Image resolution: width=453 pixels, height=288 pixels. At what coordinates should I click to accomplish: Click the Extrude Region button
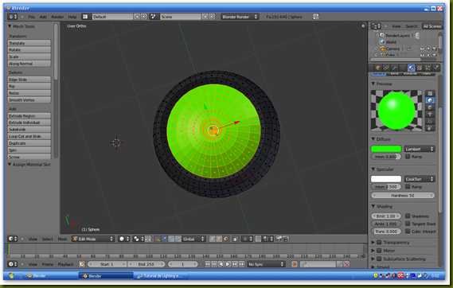[29, 115]
